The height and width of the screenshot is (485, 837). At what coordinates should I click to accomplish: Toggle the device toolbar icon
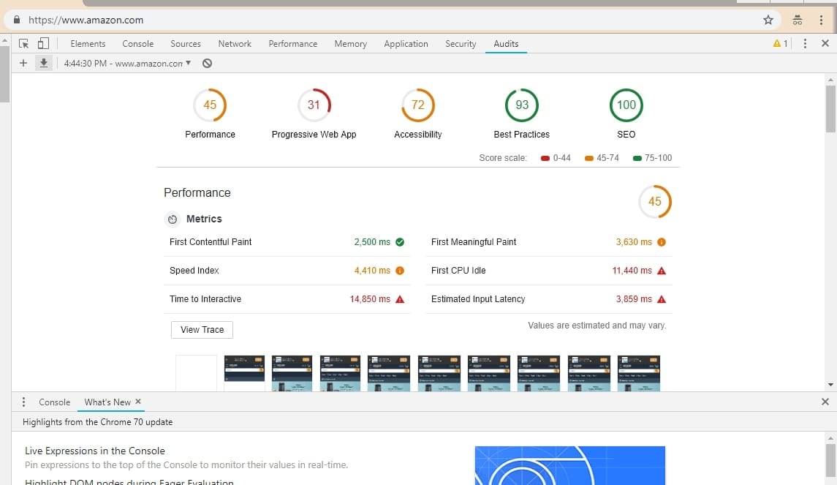point(43,44)
